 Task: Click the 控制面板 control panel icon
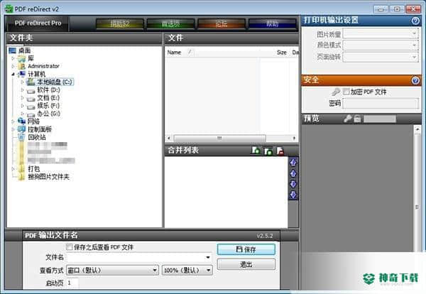click(x=21, y=129)
